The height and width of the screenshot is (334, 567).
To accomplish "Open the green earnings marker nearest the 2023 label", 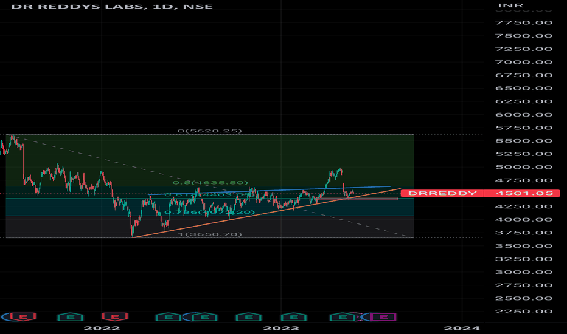I will coord(294,317).
